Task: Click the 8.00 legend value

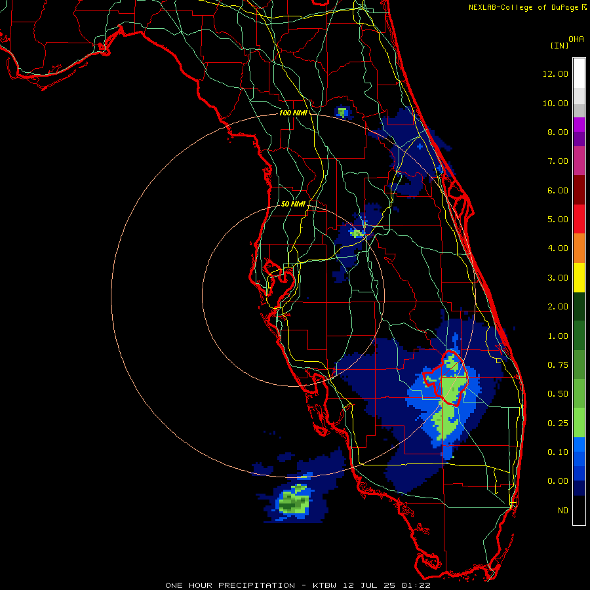Action: coord(557,132)
